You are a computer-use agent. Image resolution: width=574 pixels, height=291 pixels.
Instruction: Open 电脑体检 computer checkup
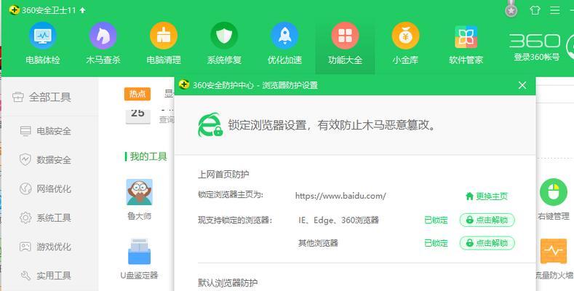pos(43,43)
